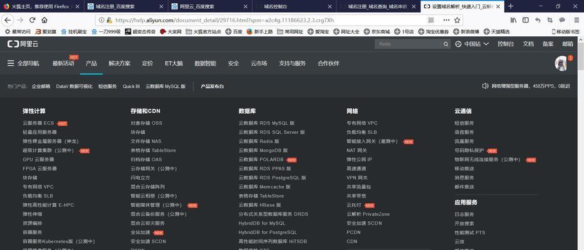Open 云解析 PrivateZone link
This screenshot has height=250, width=584.
(x=368, y=214)
